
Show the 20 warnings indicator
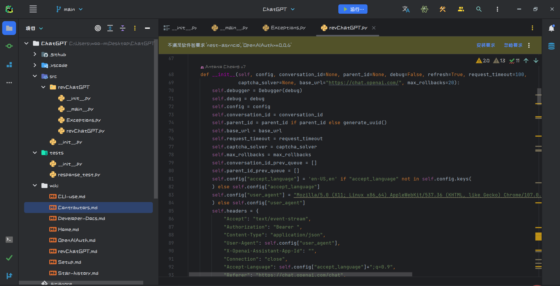point(483,61)
